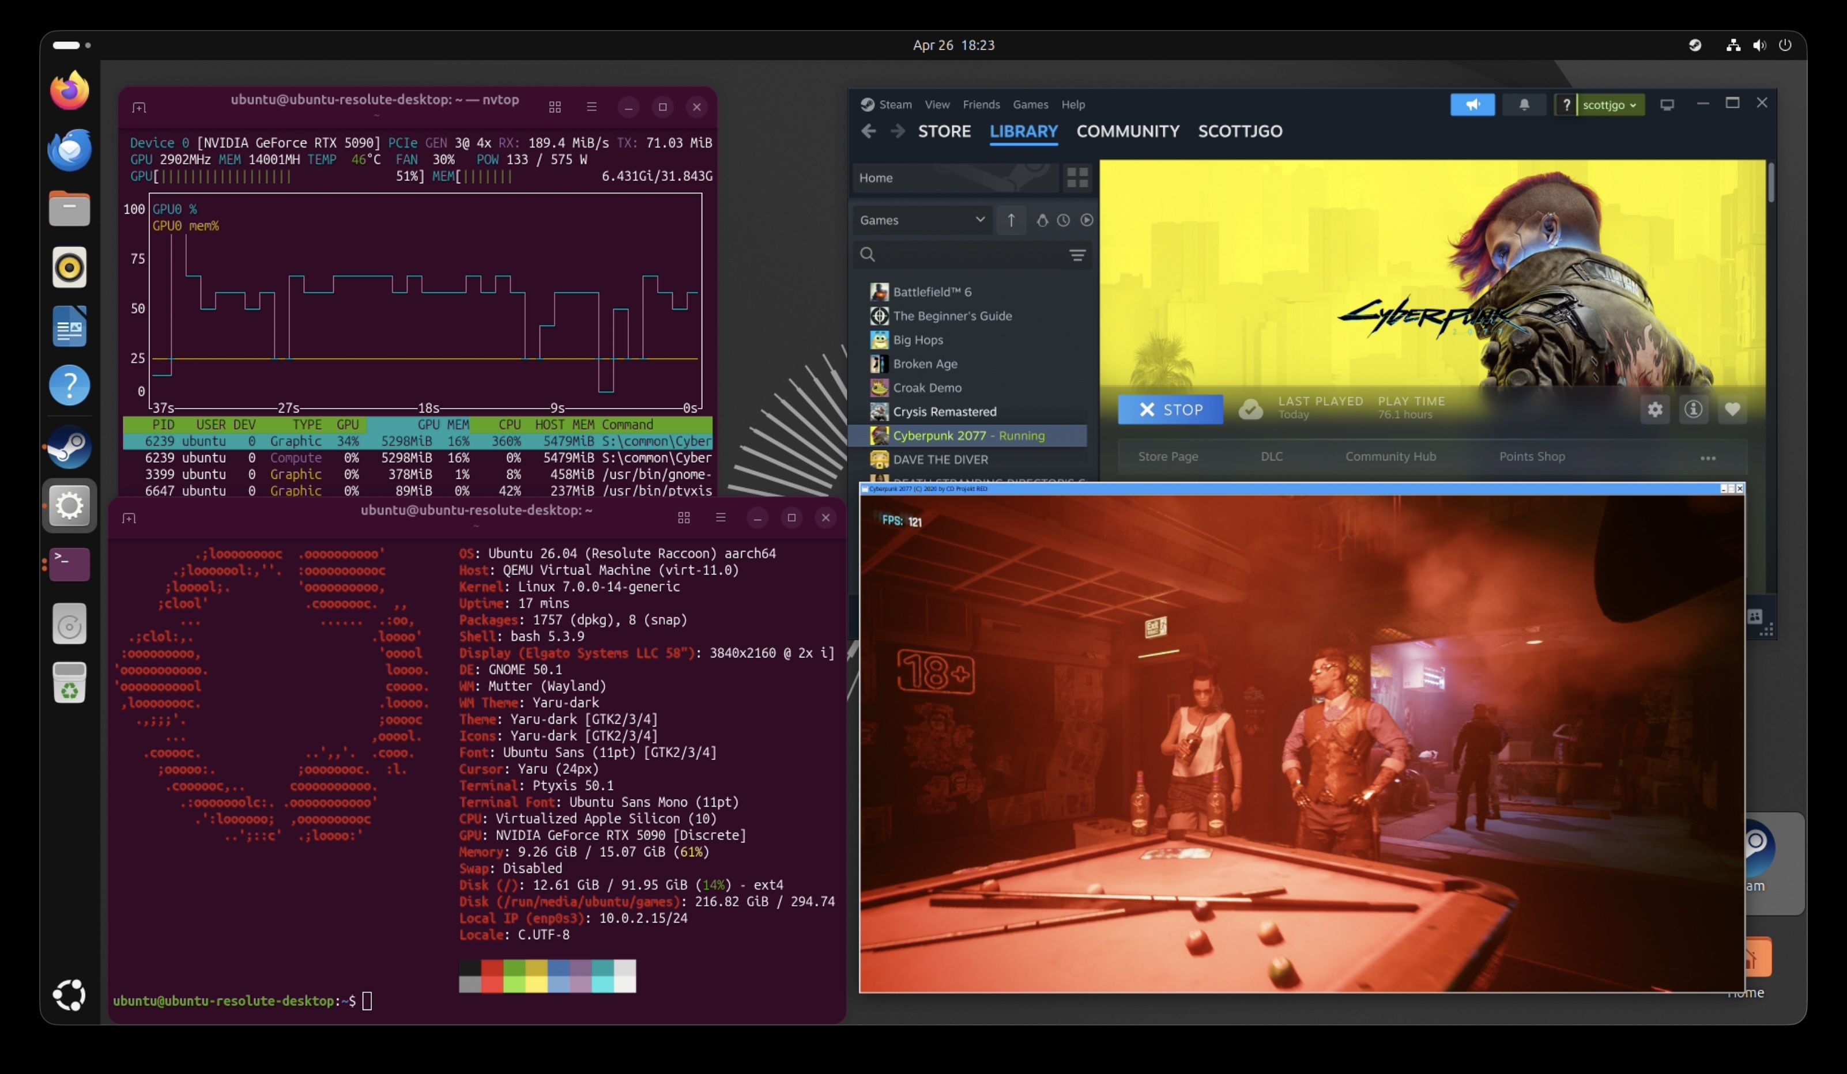Open hamburger menu in nvtop terminal

(591, 108)
